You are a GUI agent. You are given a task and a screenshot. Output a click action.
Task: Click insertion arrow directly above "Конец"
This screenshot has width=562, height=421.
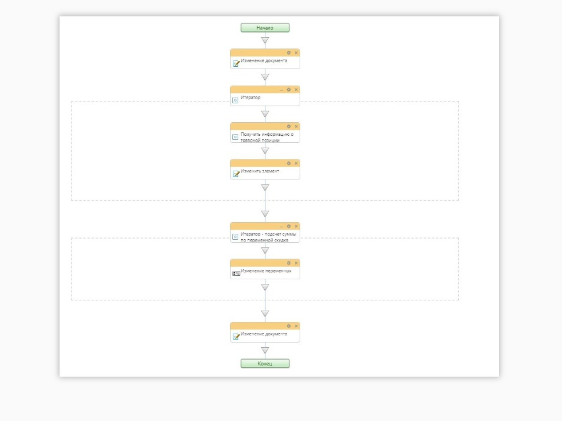(265, 351)
